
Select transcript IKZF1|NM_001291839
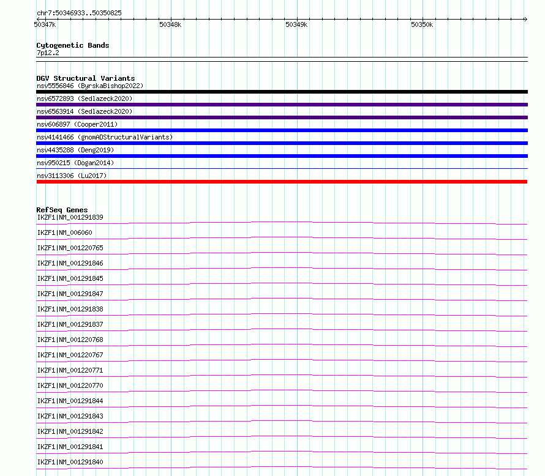(x=70, y=217)
